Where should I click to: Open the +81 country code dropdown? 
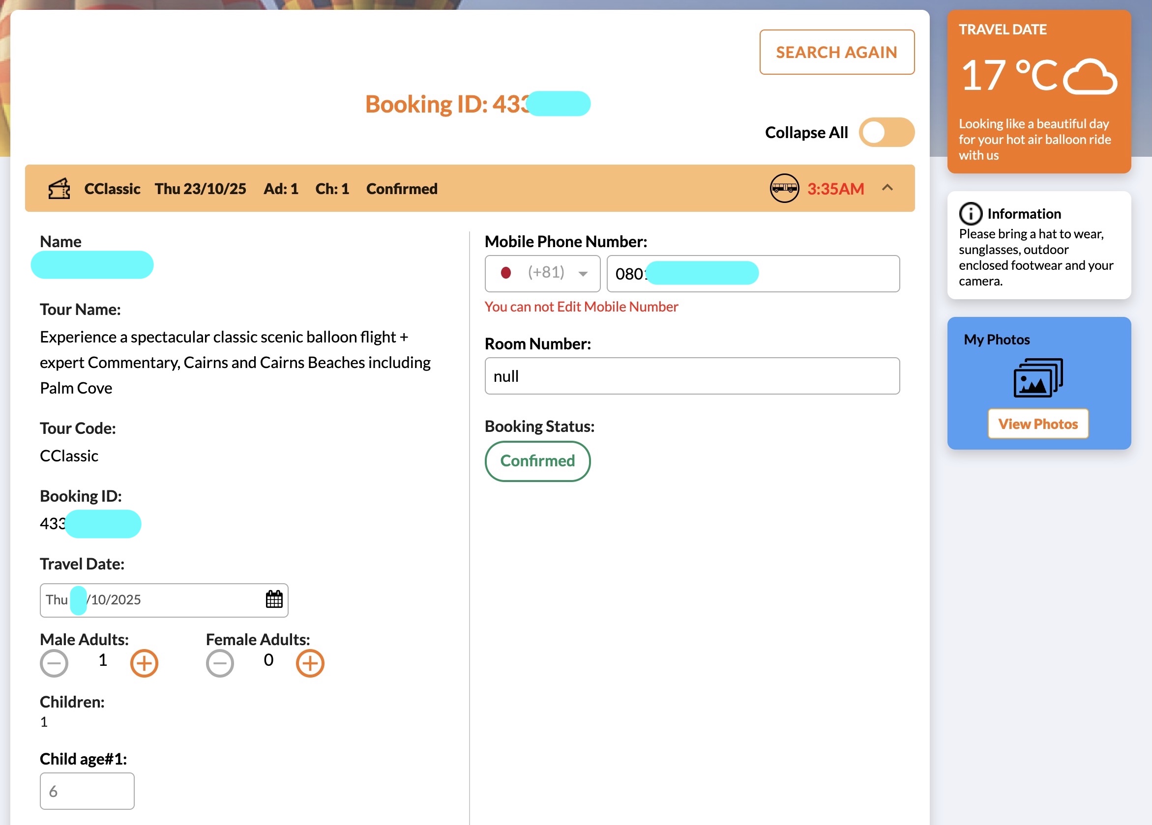pos(583,274)
